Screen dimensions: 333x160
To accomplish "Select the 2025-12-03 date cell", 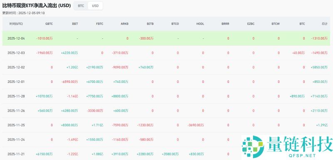I will click(16, 52).
